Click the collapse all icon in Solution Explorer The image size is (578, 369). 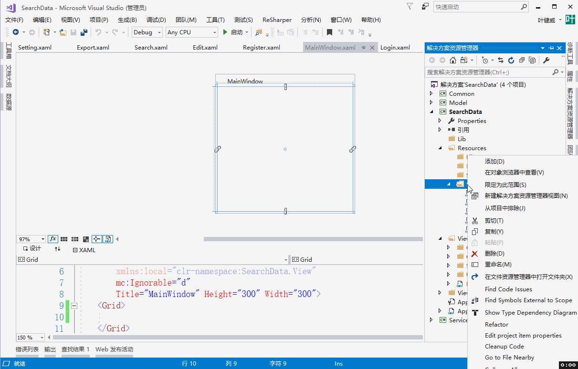(x=522, y=60)
